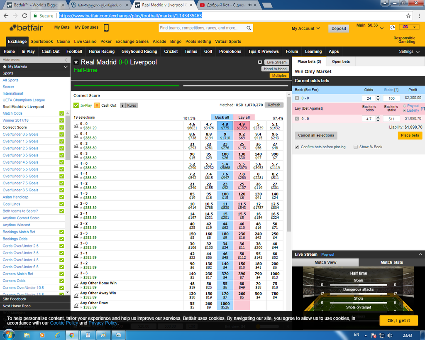Click the browser back arrow
The height and width of the screenshot is (340, 425).
pos(6,16)
